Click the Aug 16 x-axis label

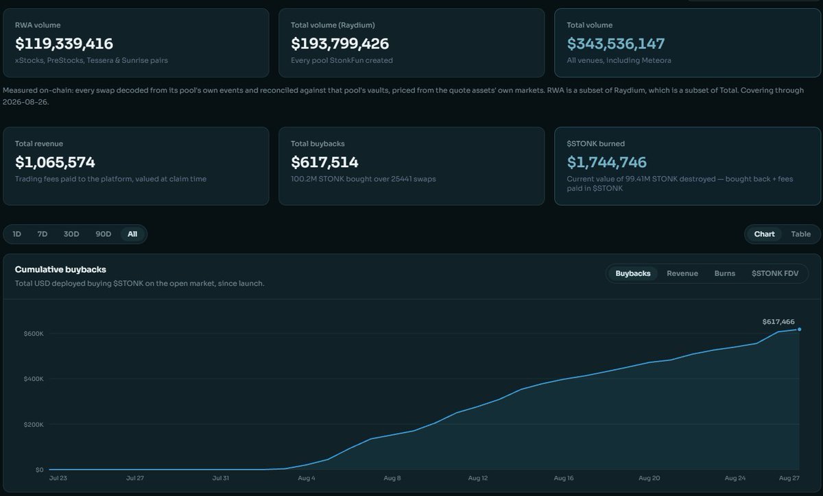pos(563,478)
